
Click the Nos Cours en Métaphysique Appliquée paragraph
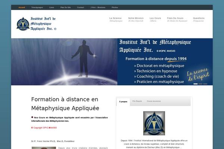69,119
